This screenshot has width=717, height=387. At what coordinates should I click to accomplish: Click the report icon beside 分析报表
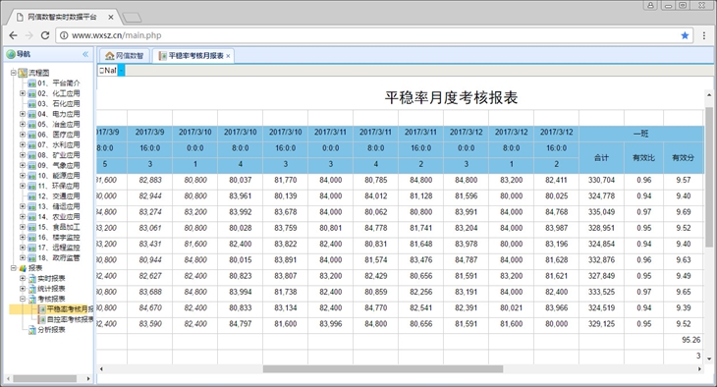[x=32, y=330]
